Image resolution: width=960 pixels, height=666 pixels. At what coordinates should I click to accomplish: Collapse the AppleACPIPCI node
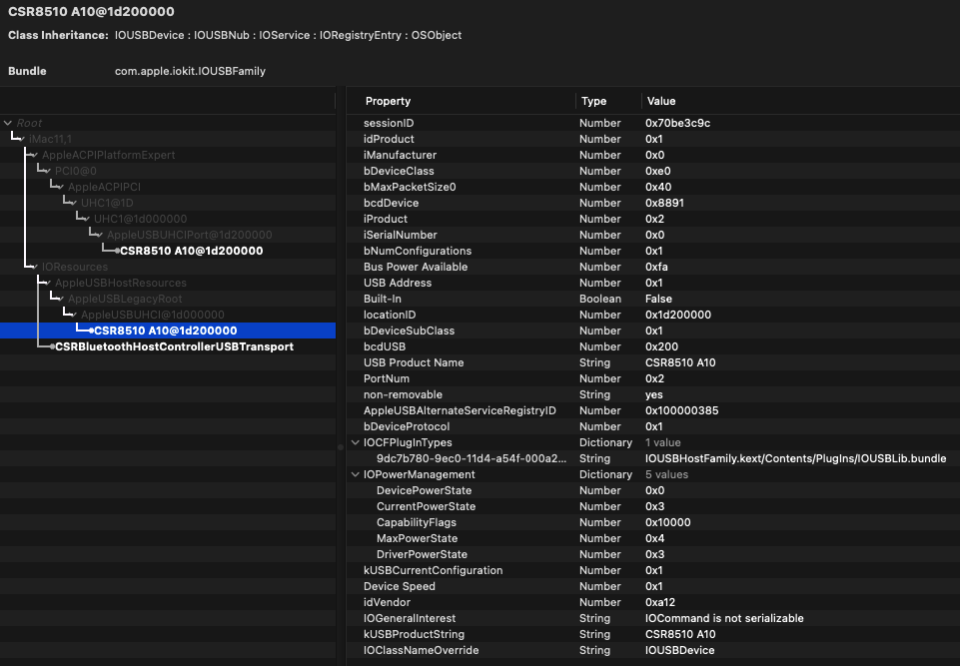coord(61,187)
